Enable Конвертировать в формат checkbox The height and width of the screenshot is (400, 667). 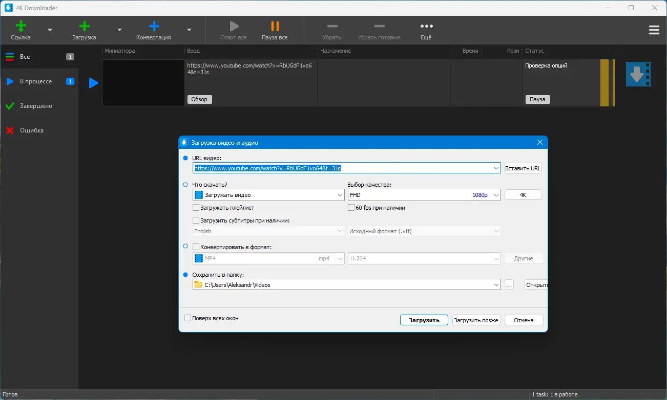[x=196, y=247]
